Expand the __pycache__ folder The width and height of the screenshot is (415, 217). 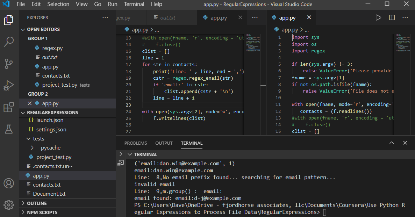click(x=32, y=148)
